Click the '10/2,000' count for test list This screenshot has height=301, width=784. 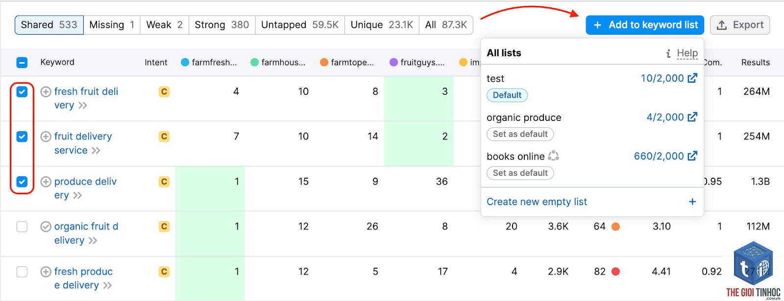662,78
